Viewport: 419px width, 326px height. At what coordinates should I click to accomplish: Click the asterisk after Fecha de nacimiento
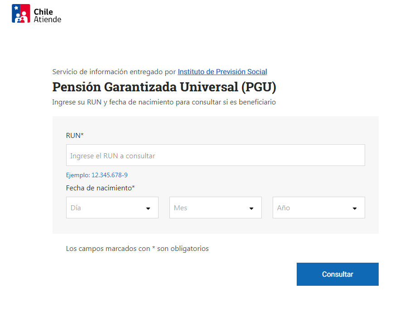click(x=133, y=188)
